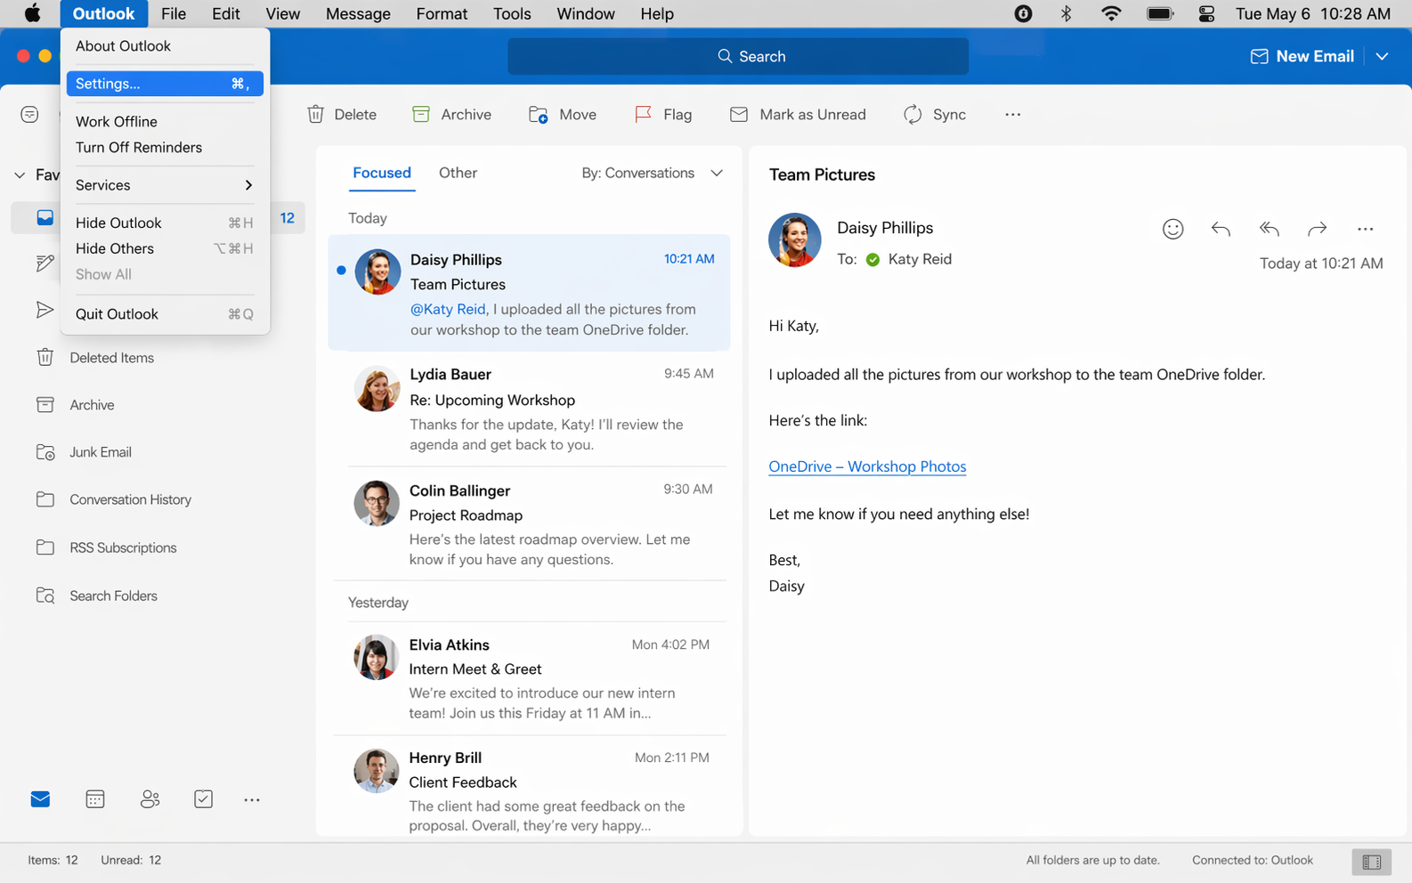Image resolution: width=1412 pixels, height=883 pixels.
Task: Select Work Offline in the Outlook menu
Action: point(117,122)
